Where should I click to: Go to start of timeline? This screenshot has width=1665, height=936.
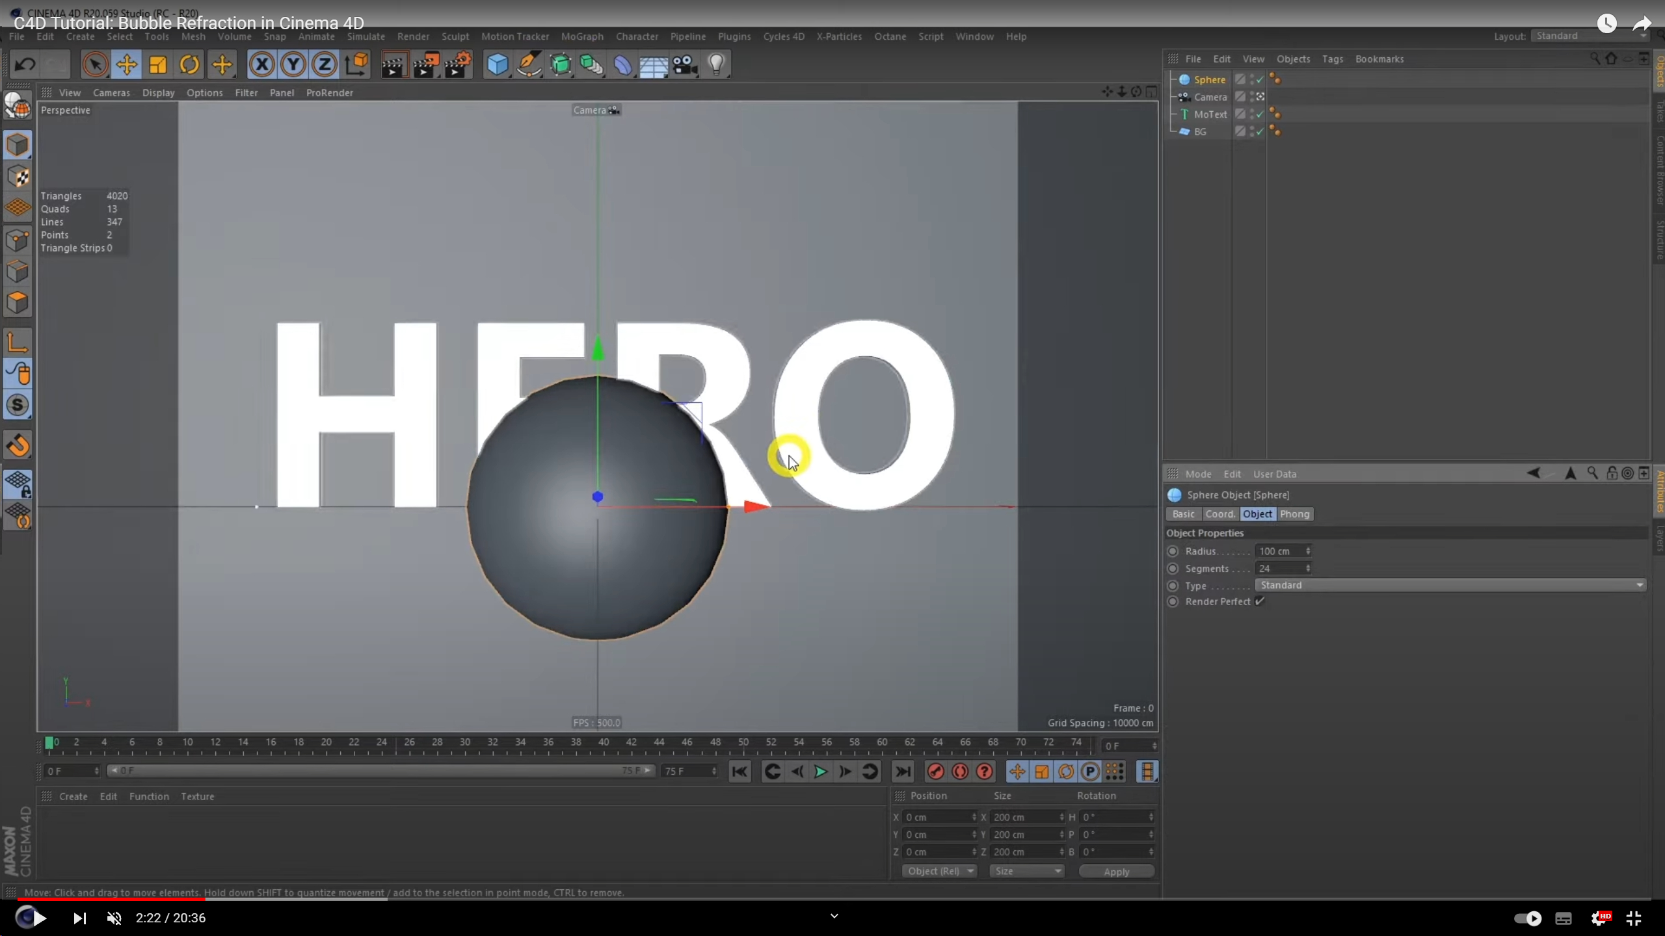pos(739,772)
